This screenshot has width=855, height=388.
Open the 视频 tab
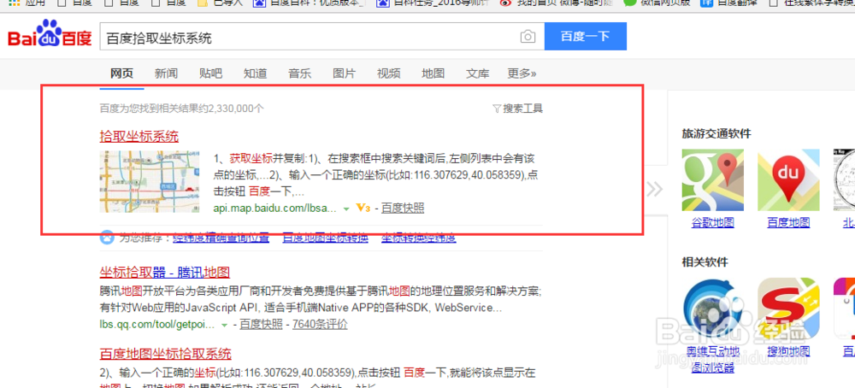click(x=388, y=73)
